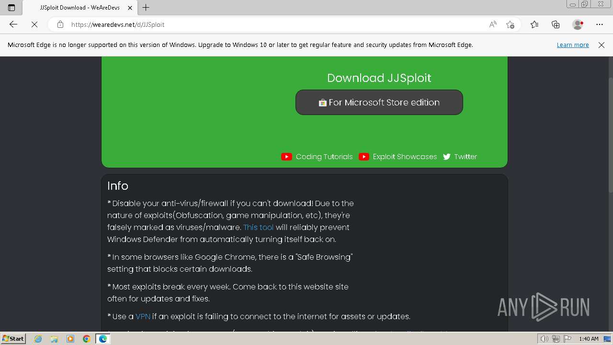
Task: Click the Info heading
Action: pos(118,185)
